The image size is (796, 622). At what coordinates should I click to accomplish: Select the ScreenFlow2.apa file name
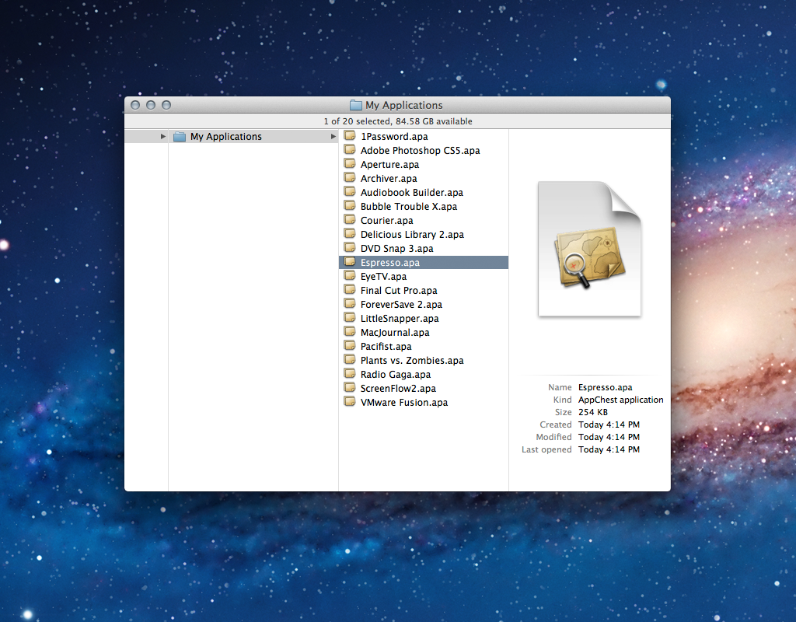click(398, 389)
